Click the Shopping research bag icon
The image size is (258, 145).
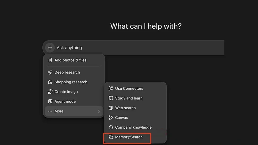click(50, 82)
